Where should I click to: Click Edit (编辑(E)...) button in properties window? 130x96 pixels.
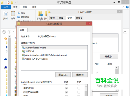pos(109,57)
